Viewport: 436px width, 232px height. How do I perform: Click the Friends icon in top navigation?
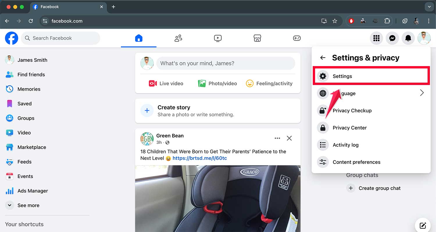[x=178, y=38]
